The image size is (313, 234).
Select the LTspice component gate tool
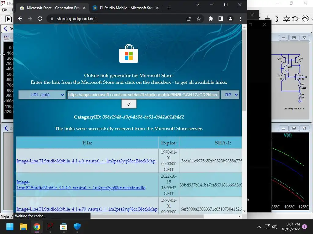click(296, 19)
